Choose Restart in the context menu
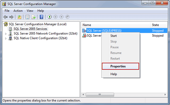Screen dimensions: 170x105 click(x=121, y=58)
